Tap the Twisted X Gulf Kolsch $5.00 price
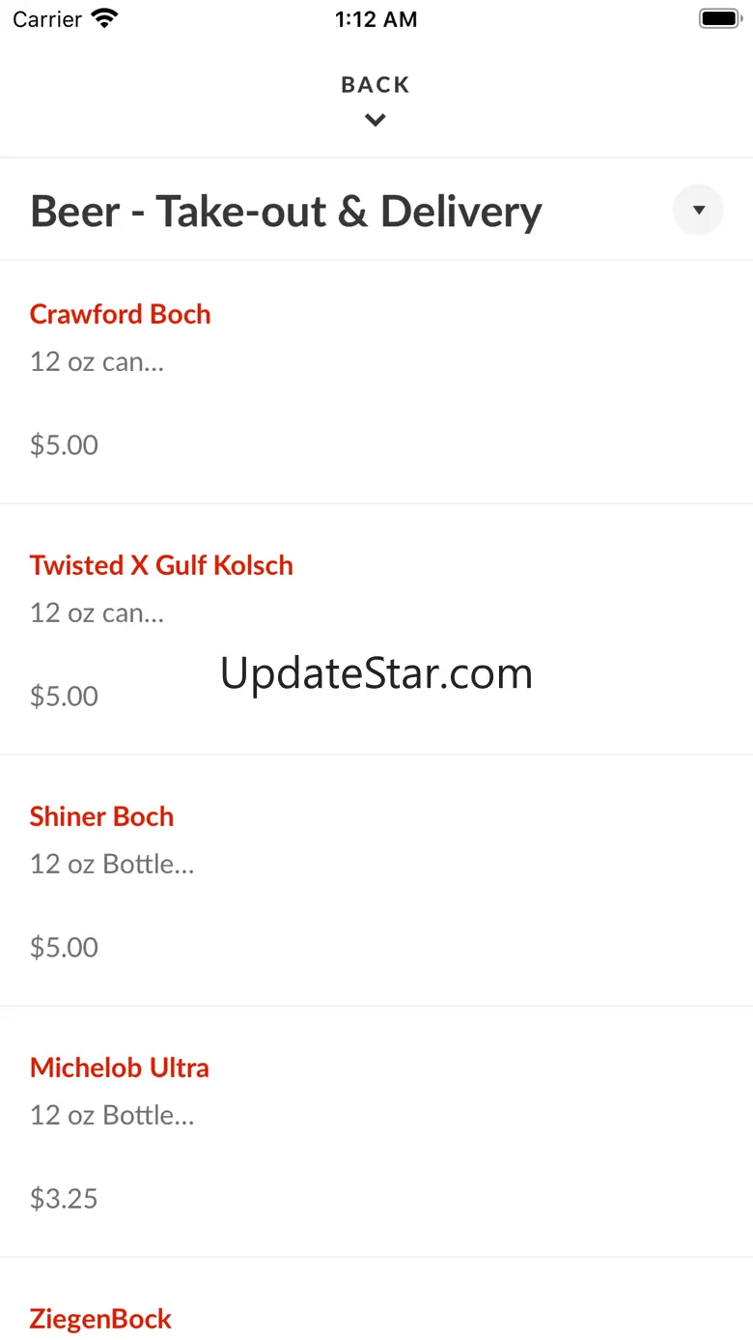753x1340 pixels. (64, 697)
